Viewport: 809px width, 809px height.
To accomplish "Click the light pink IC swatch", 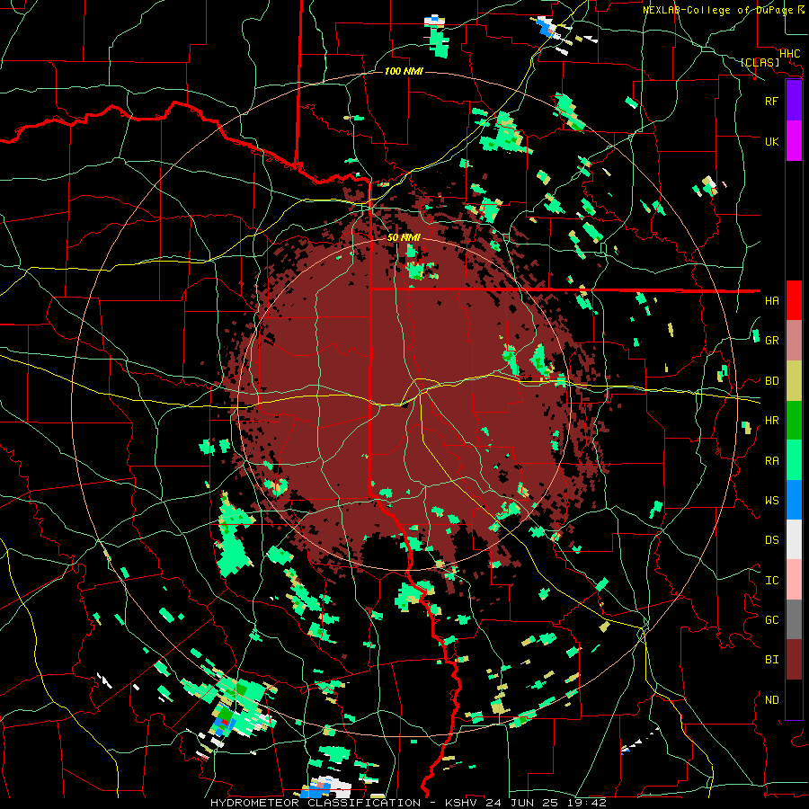I will (x=794, y=580).
